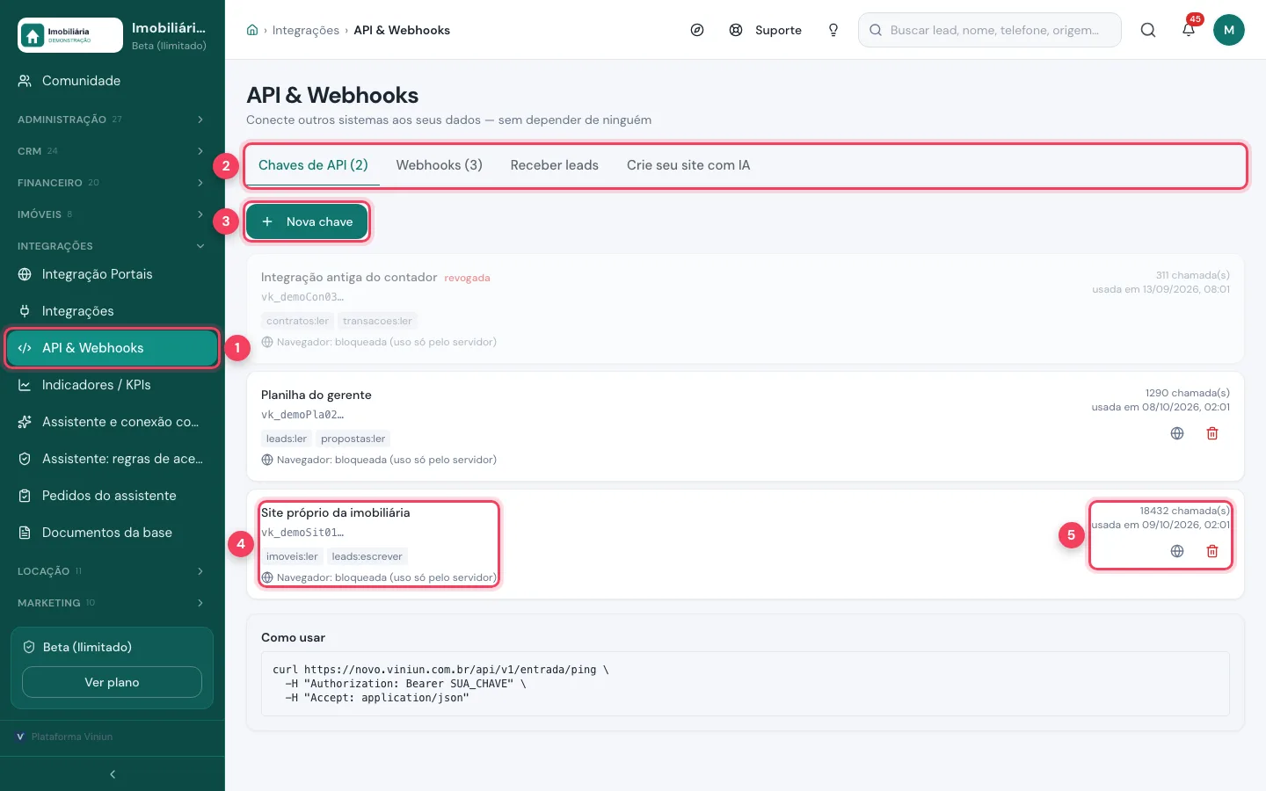Delete the Planilha do gerente key
The height and width of the screenshot is (791, 1266).
click(1212, 433)
